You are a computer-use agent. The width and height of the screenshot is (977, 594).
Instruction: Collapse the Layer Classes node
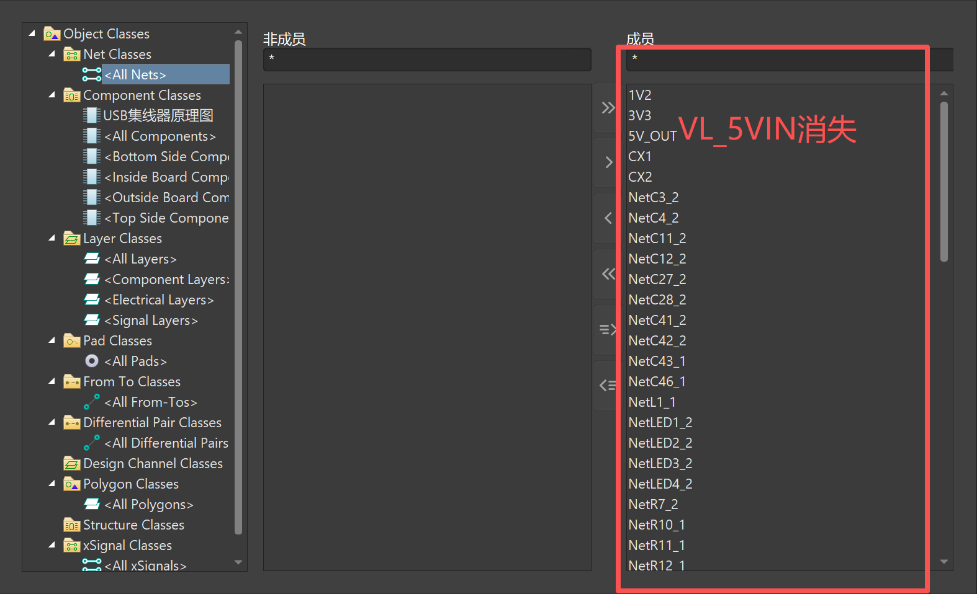click(52, 238)
